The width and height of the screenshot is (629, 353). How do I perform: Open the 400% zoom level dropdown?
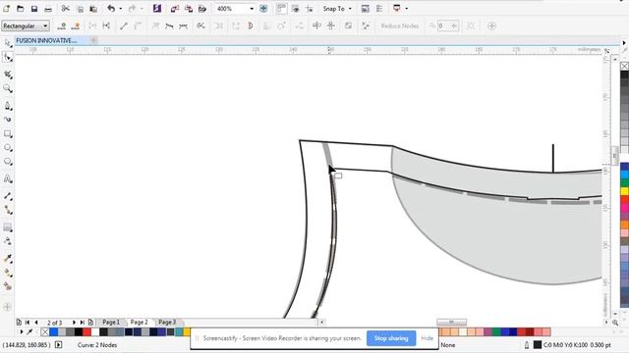[x=252, y=9]
